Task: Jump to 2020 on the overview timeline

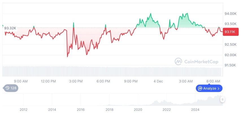Action: [138, 109]
